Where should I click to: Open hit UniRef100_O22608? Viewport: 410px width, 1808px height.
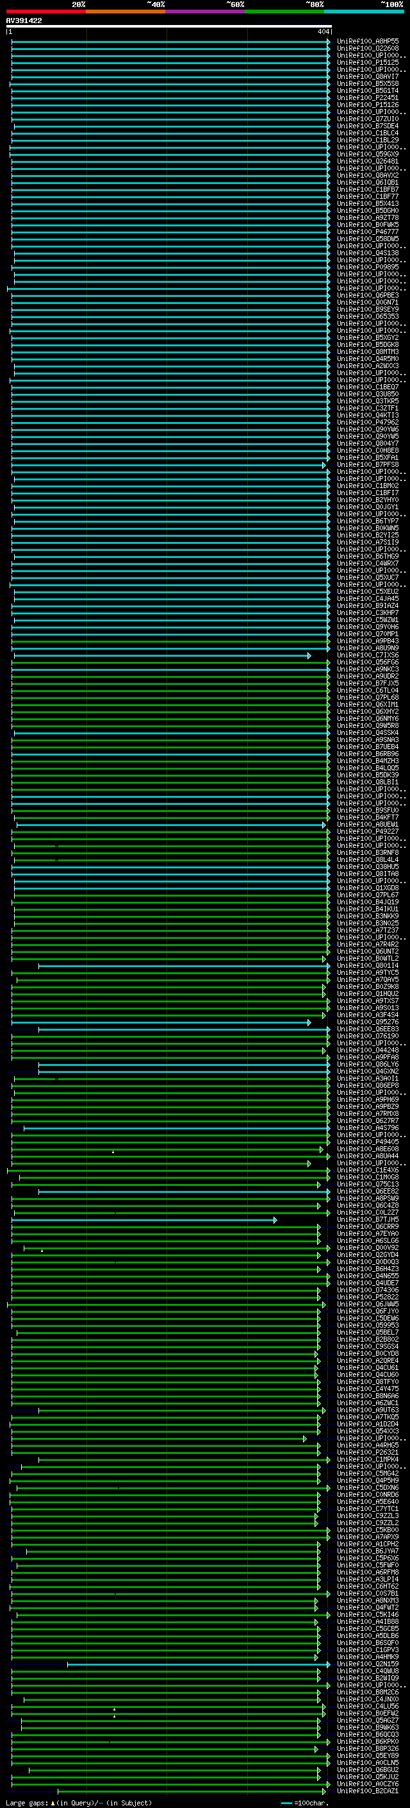(368, 49)
